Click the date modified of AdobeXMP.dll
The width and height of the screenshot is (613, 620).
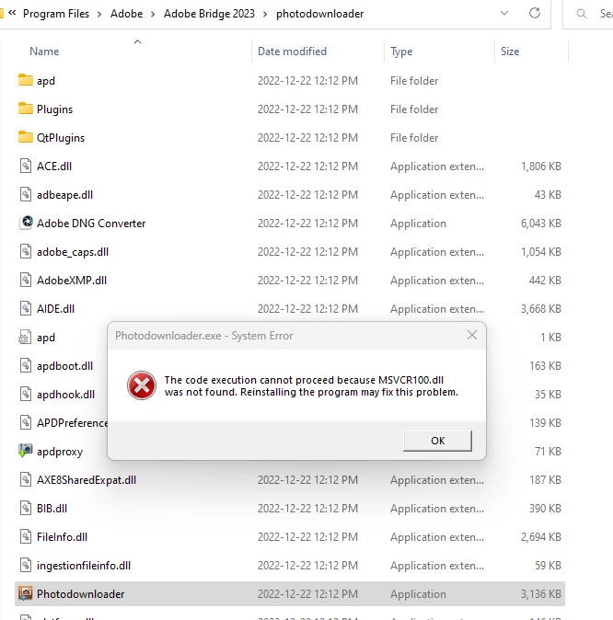click(x=307, y=281)
